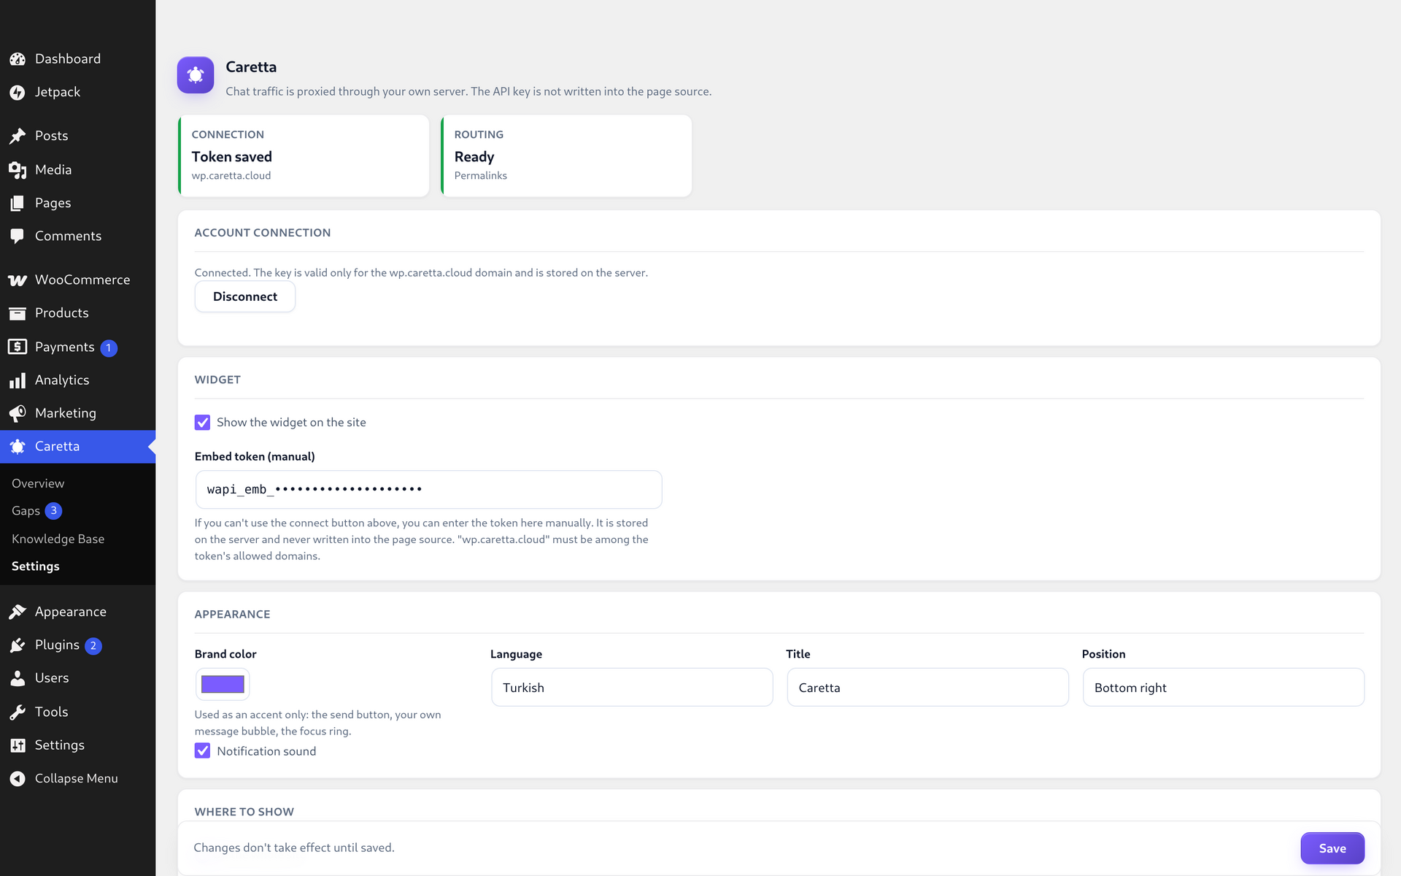Click the "Notification sound" label text

tap(266, 751)
